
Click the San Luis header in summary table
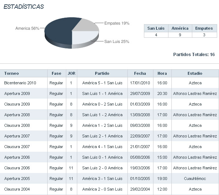[156, 28]
